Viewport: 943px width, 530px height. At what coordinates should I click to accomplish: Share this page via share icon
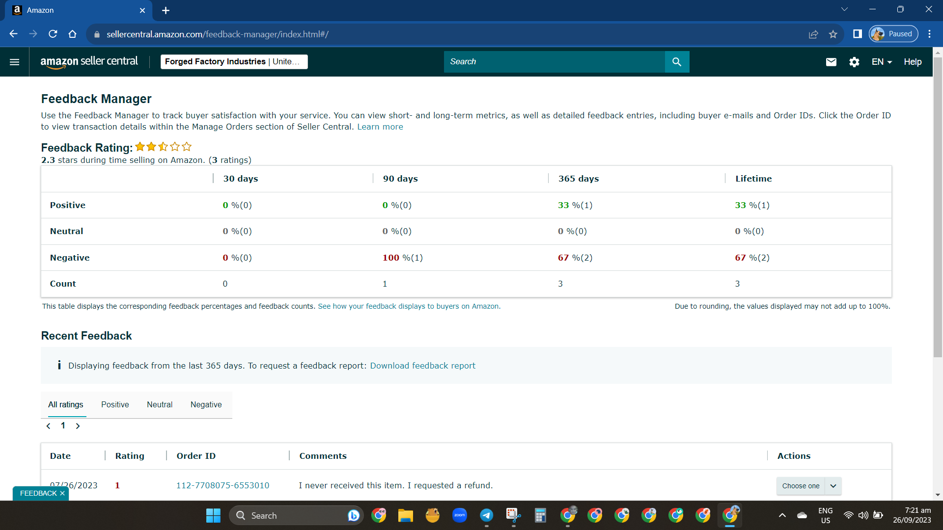[x=813, y=34]
